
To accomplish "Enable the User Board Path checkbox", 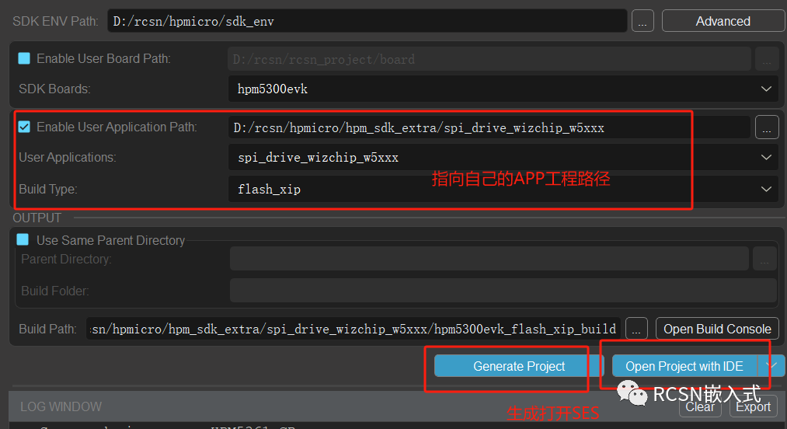I will (x=24, y=58).
